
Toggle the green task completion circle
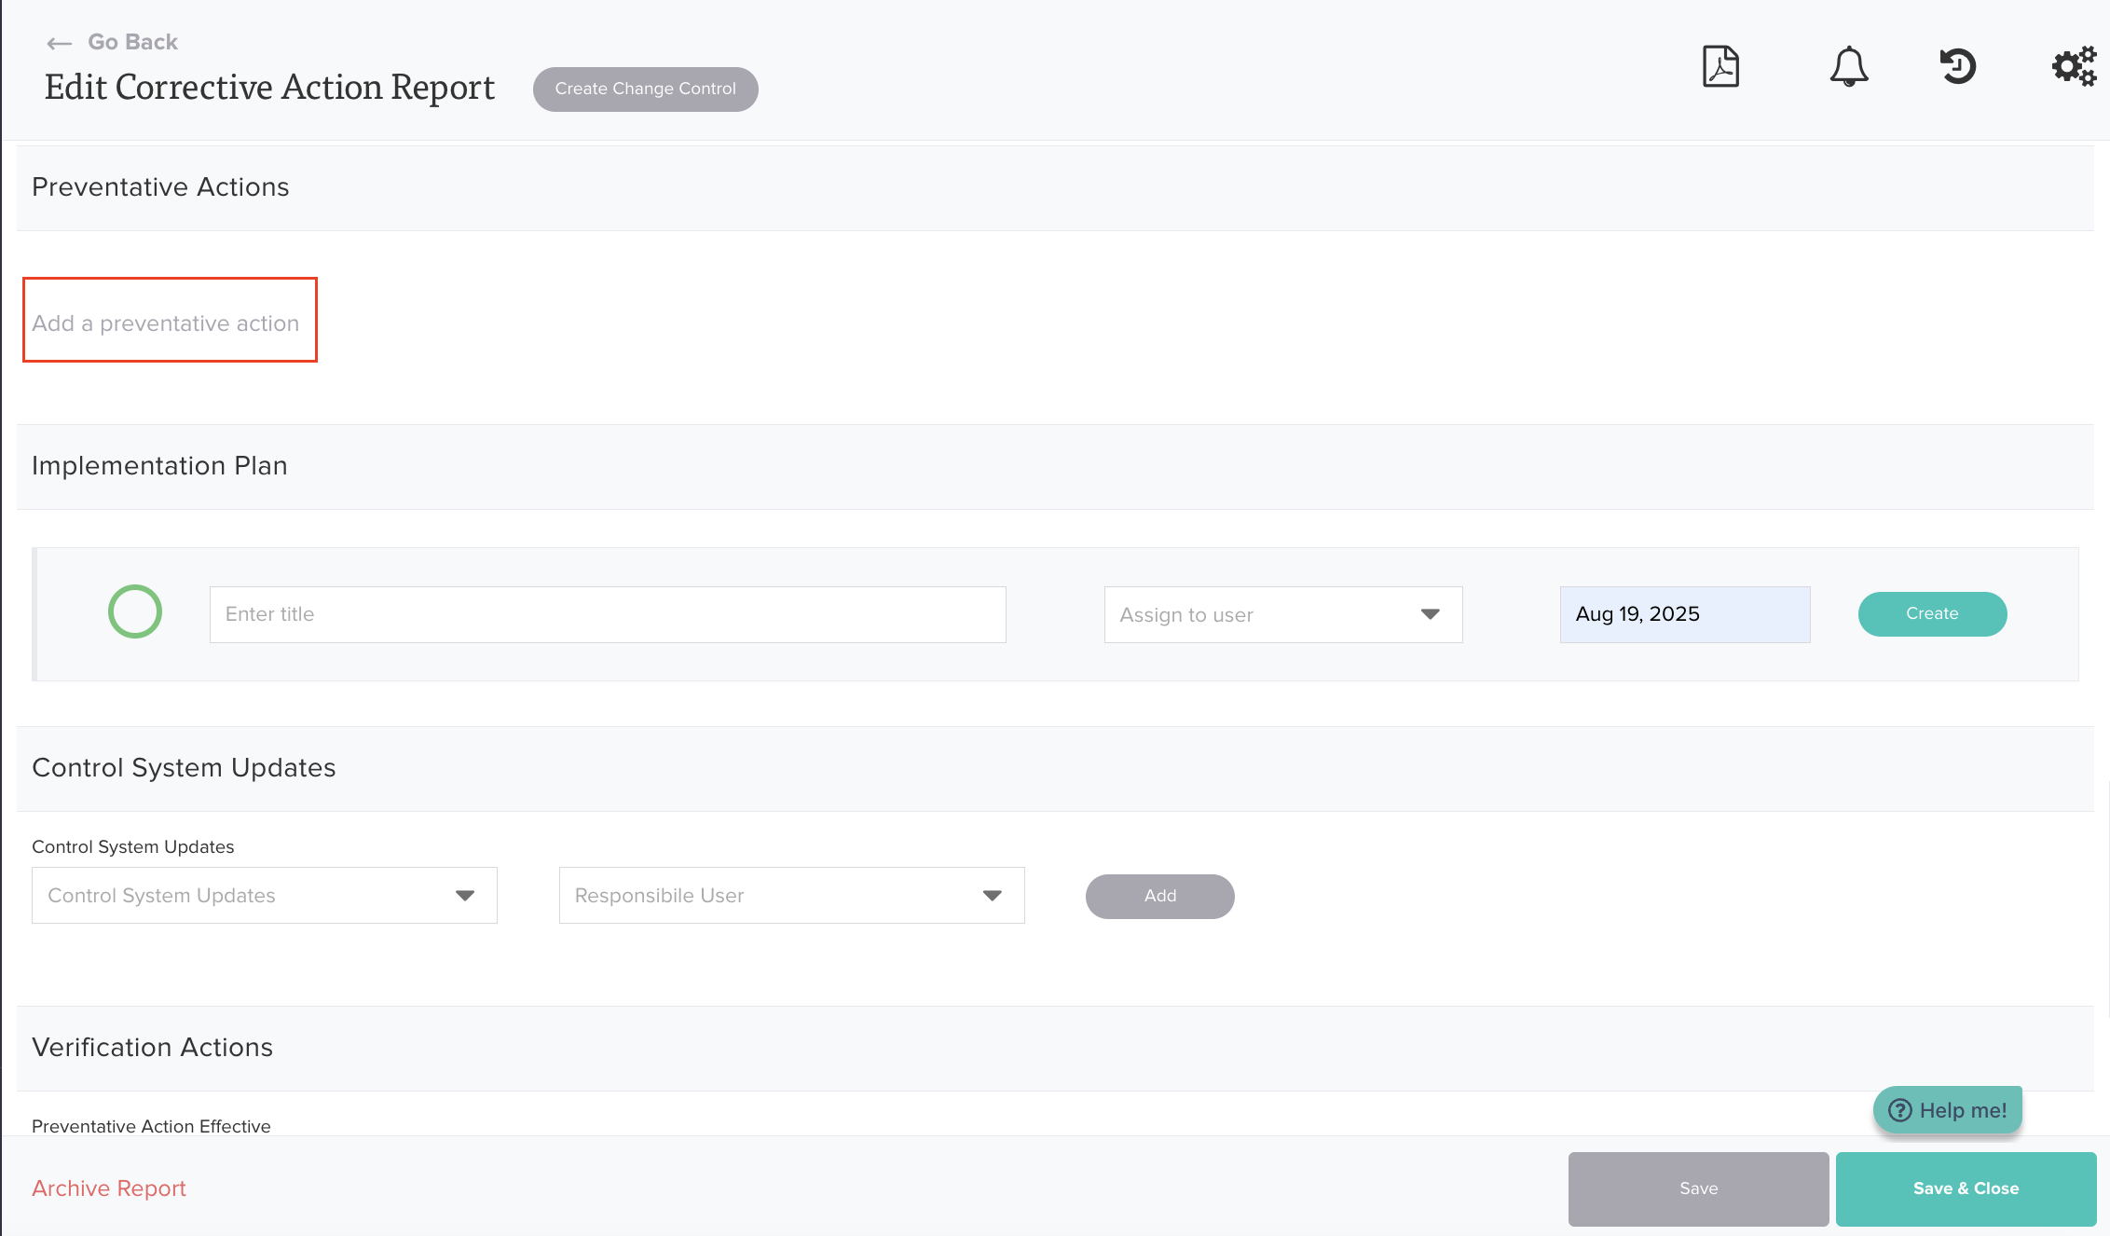(135, 612)
